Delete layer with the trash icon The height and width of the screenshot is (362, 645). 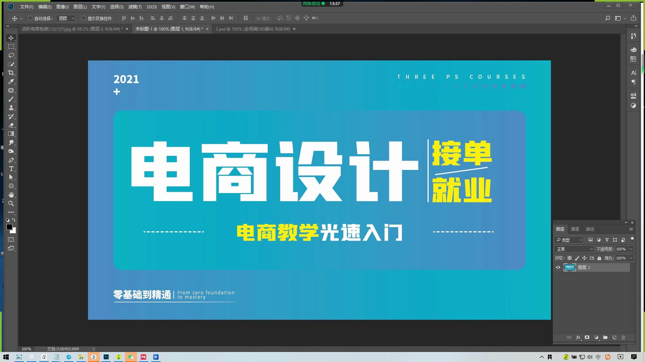[623, 338]
